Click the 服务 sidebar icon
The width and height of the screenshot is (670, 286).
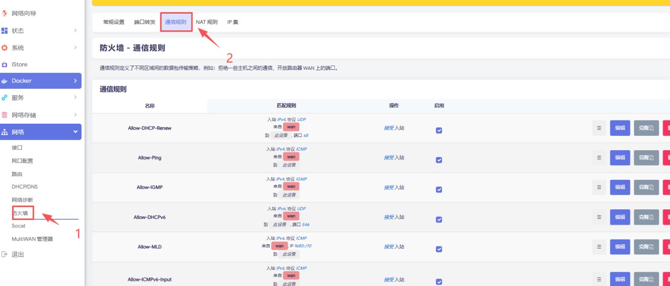tap(5, 98)
